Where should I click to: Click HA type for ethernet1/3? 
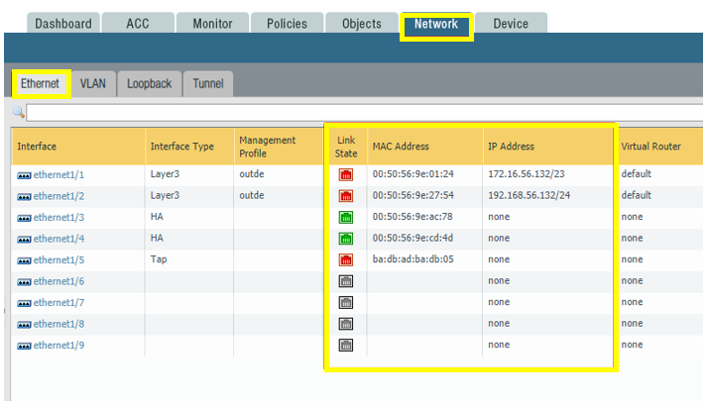click(157, 217)
